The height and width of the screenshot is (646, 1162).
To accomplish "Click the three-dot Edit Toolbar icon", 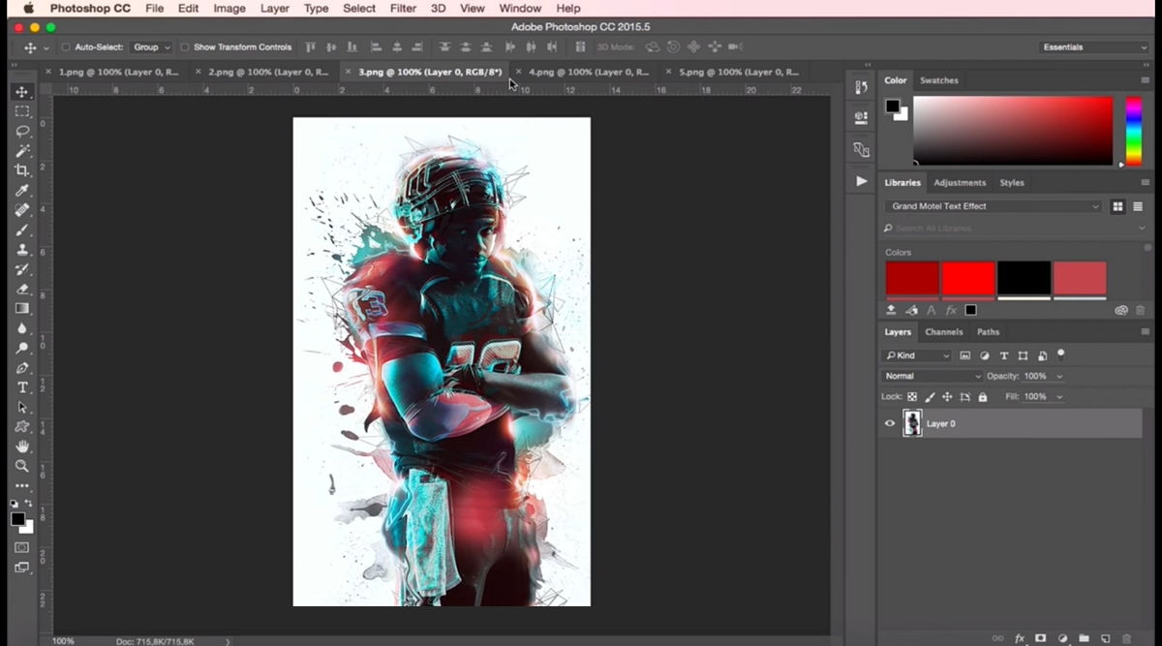I will coord(21,485).
